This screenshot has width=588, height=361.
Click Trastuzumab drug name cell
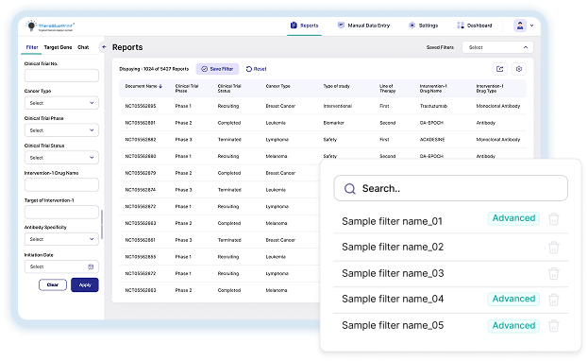(433, 106)
